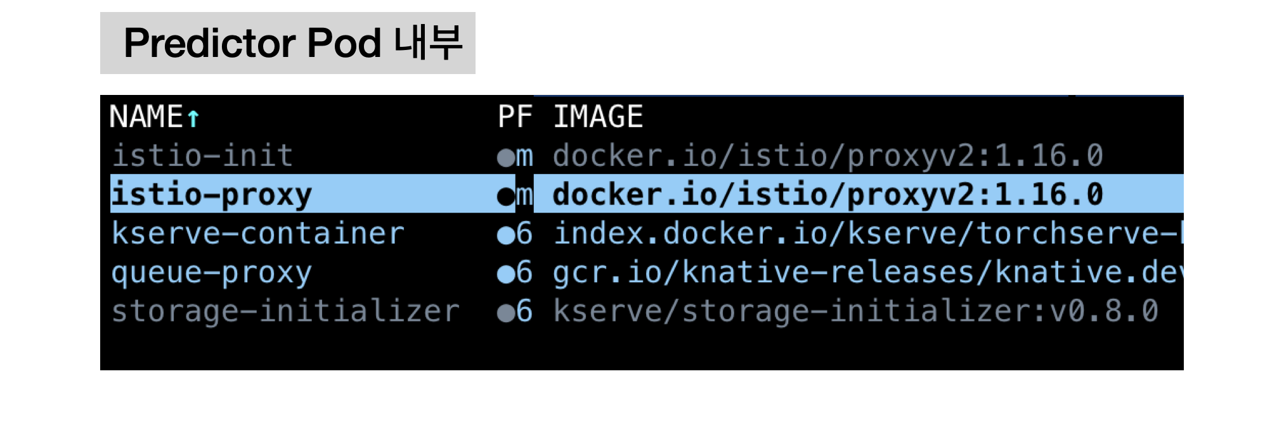Viewport: 1284px width, 426px height.
Task: Click storage-initializer status dot
Action: [x=506, y=313]
